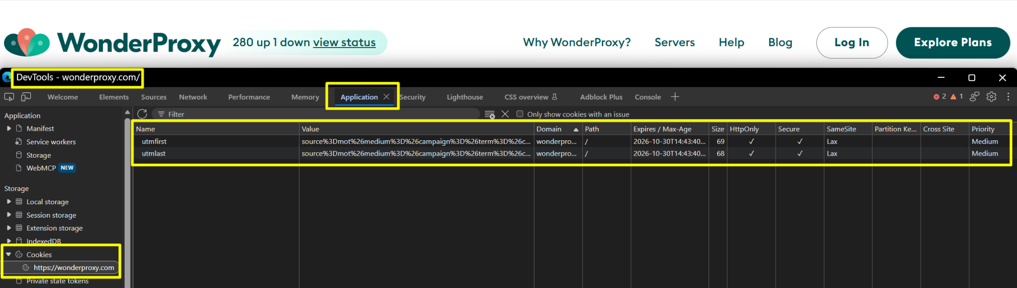
Task: Open the view status link
Action: click(x=344, y=43)
